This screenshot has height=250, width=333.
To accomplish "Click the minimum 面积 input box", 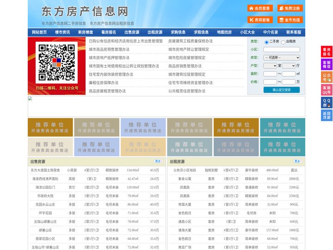I will tap(270, 74).
